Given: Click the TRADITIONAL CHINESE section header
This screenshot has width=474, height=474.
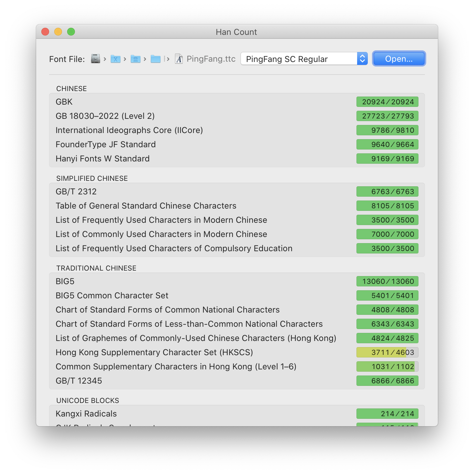Looking at the screenshot, I should 96,268.
